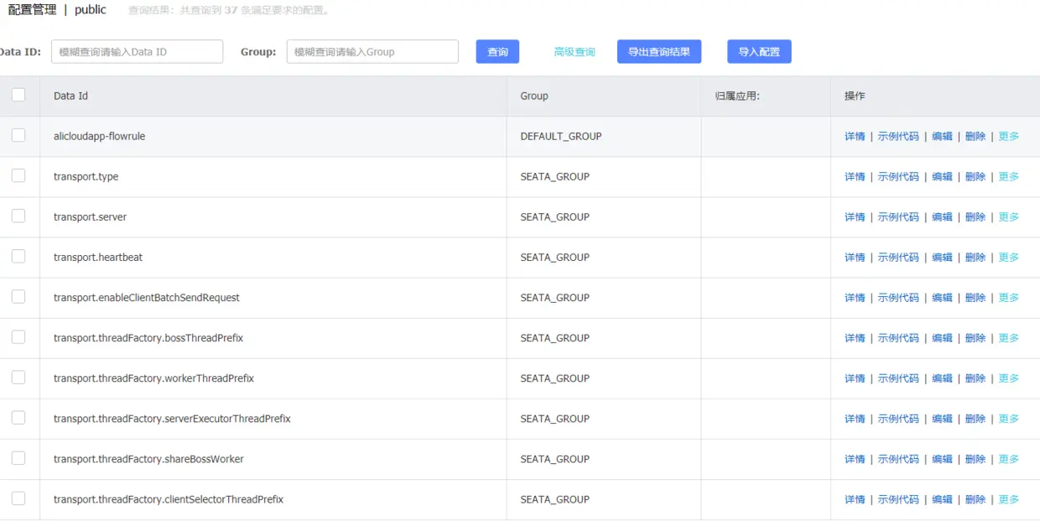Click transport.heartbeat Data Id text
This screenshot has width=1040, height=521.
98,257
